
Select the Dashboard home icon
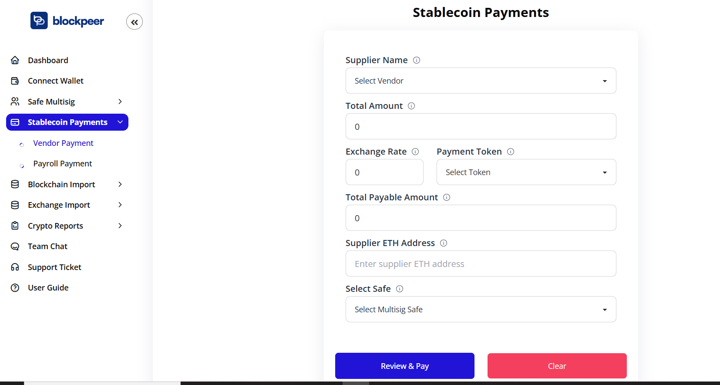pyautogui.click(x=15, y=60)
